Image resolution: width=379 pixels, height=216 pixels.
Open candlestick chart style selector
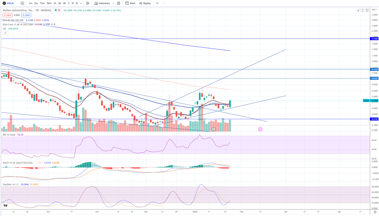click(87, 3)
